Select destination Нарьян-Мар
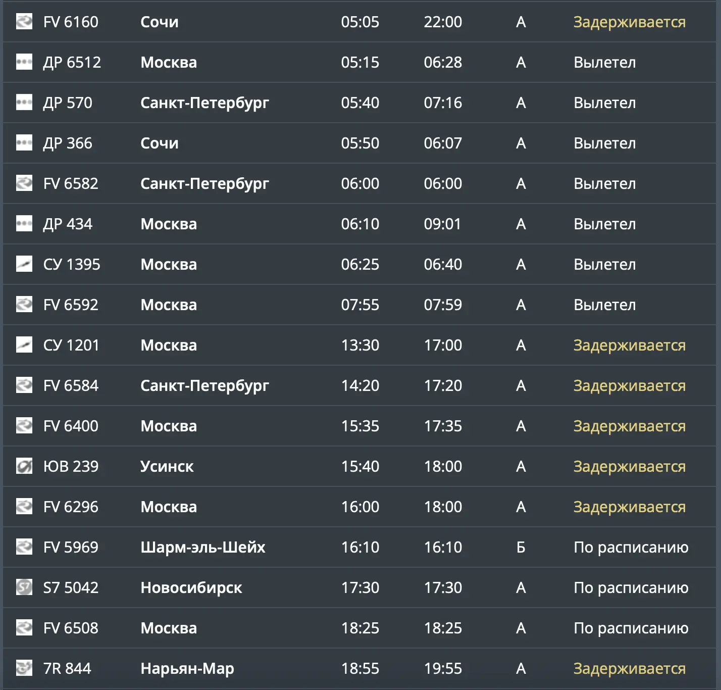The height and width of the screenshot is (690, 721). coord(187,669)
